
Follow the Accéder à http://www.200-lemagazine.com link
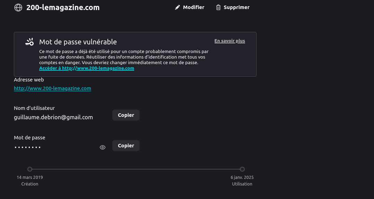point(87,68)
